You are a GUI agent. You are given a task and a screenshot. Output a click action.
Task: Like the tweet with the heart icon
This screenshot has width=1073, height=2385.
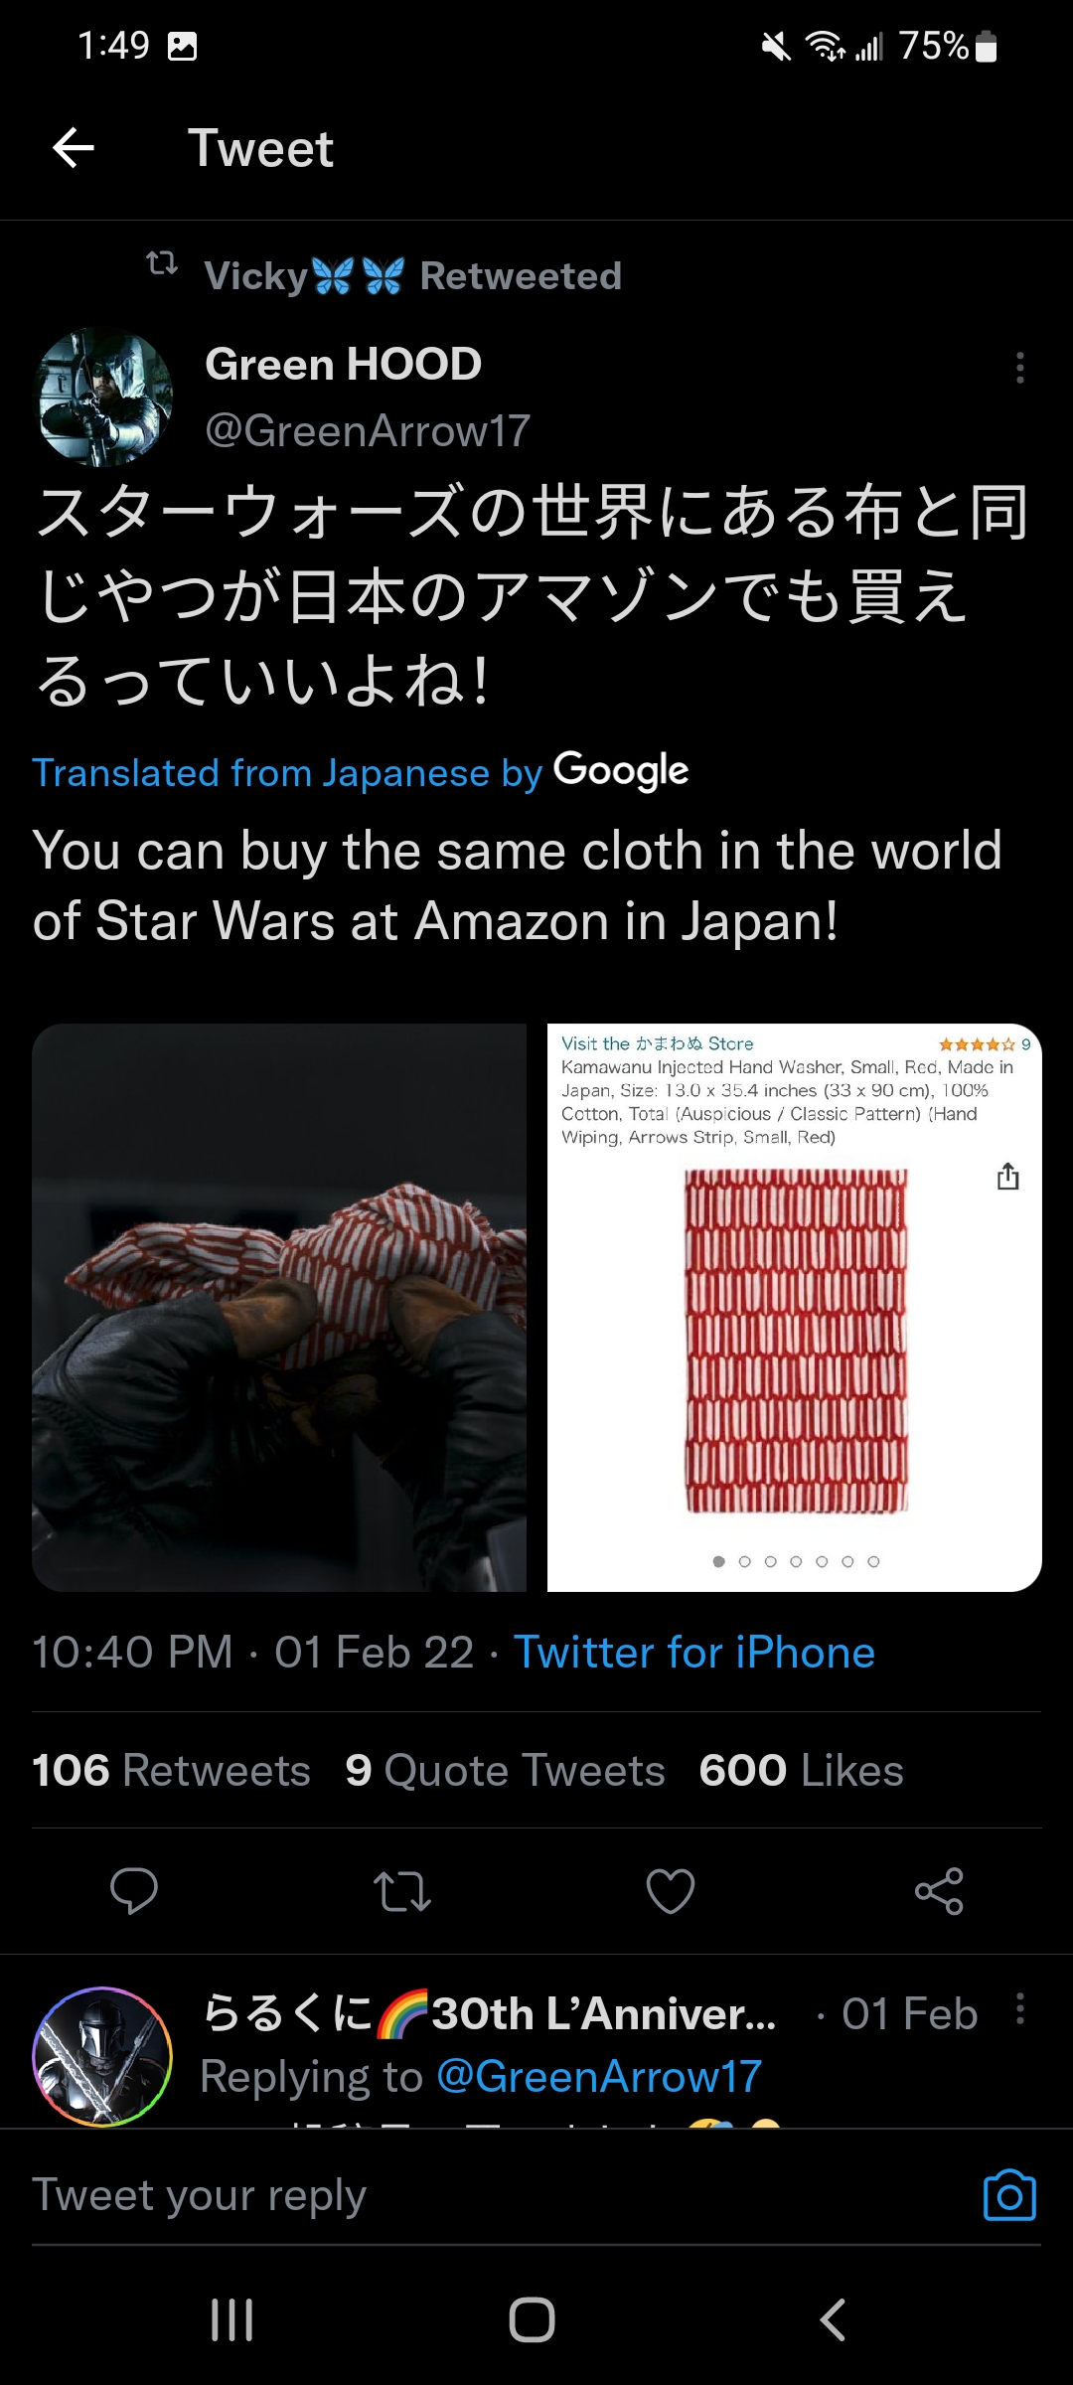click(x=671, y=1890)
